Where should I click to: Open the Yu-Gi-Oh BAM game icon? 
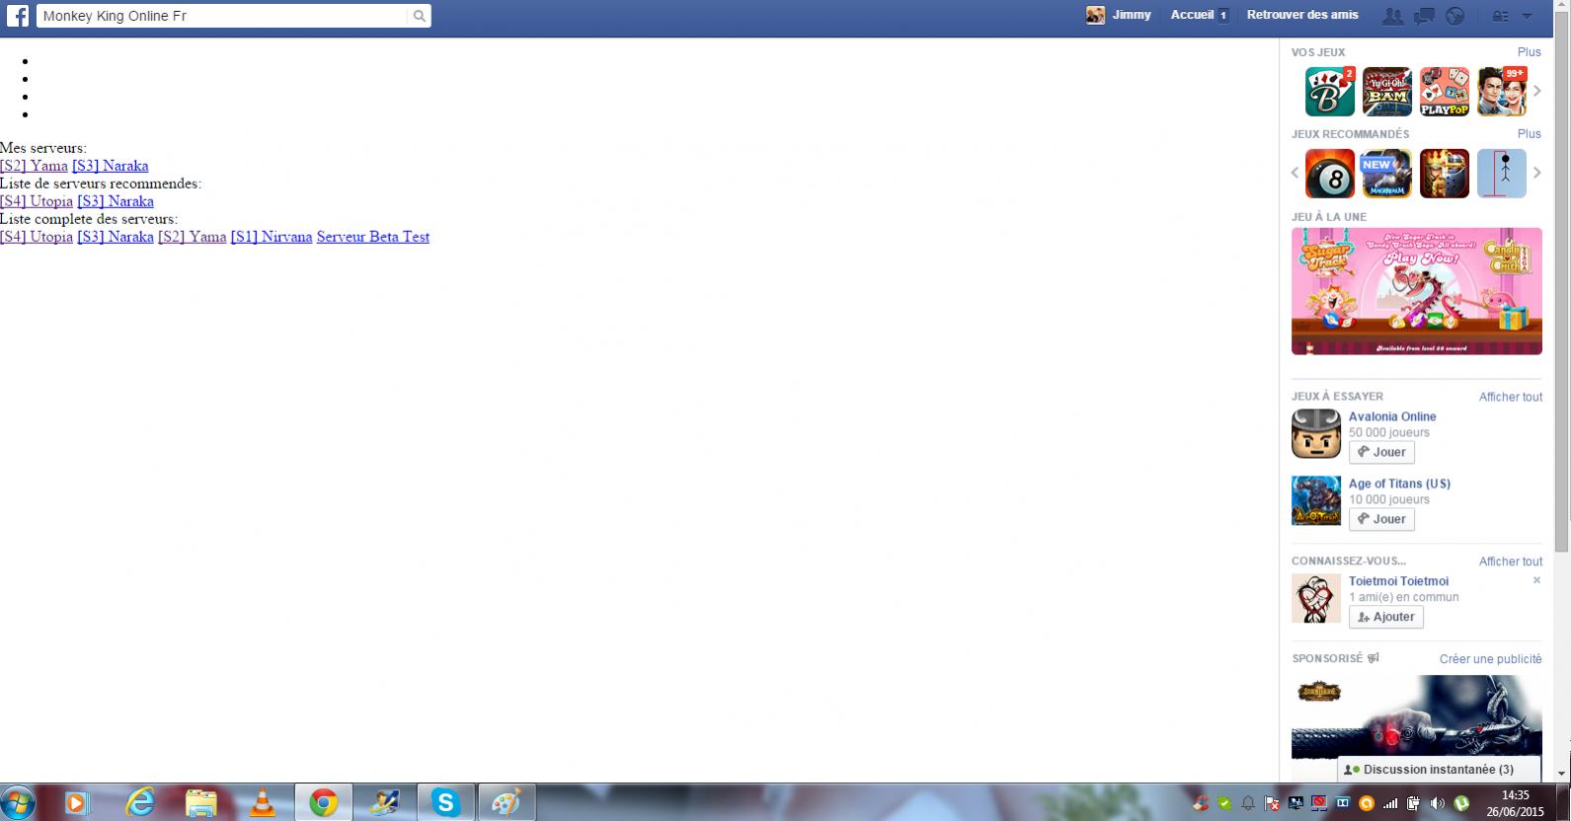coord(1386,92)
